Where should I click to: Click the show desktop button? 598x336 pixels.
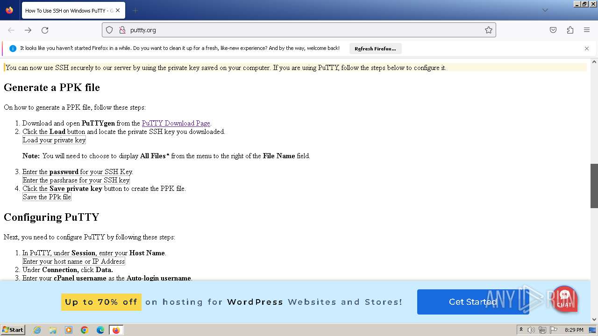coord(592,330)
